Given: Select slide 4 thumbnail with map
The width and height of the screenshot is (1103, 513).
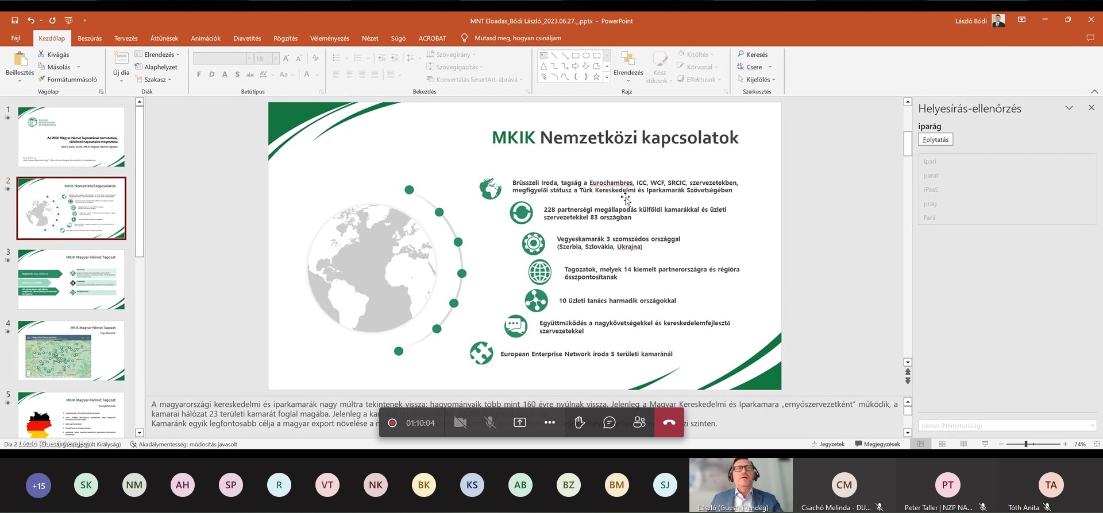Looking at the screenshot, I should pos(71,351).
